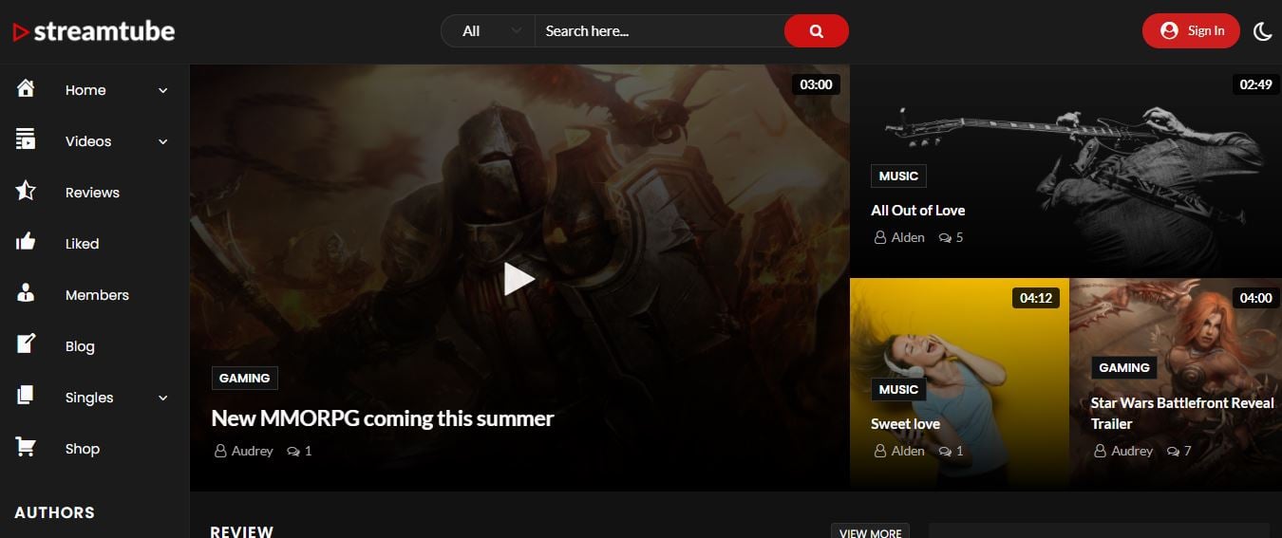Open the New MMORPG coming this summer title
This screenshot has width=1282, height=538.
pyautogui.click(x=382, y=418)
